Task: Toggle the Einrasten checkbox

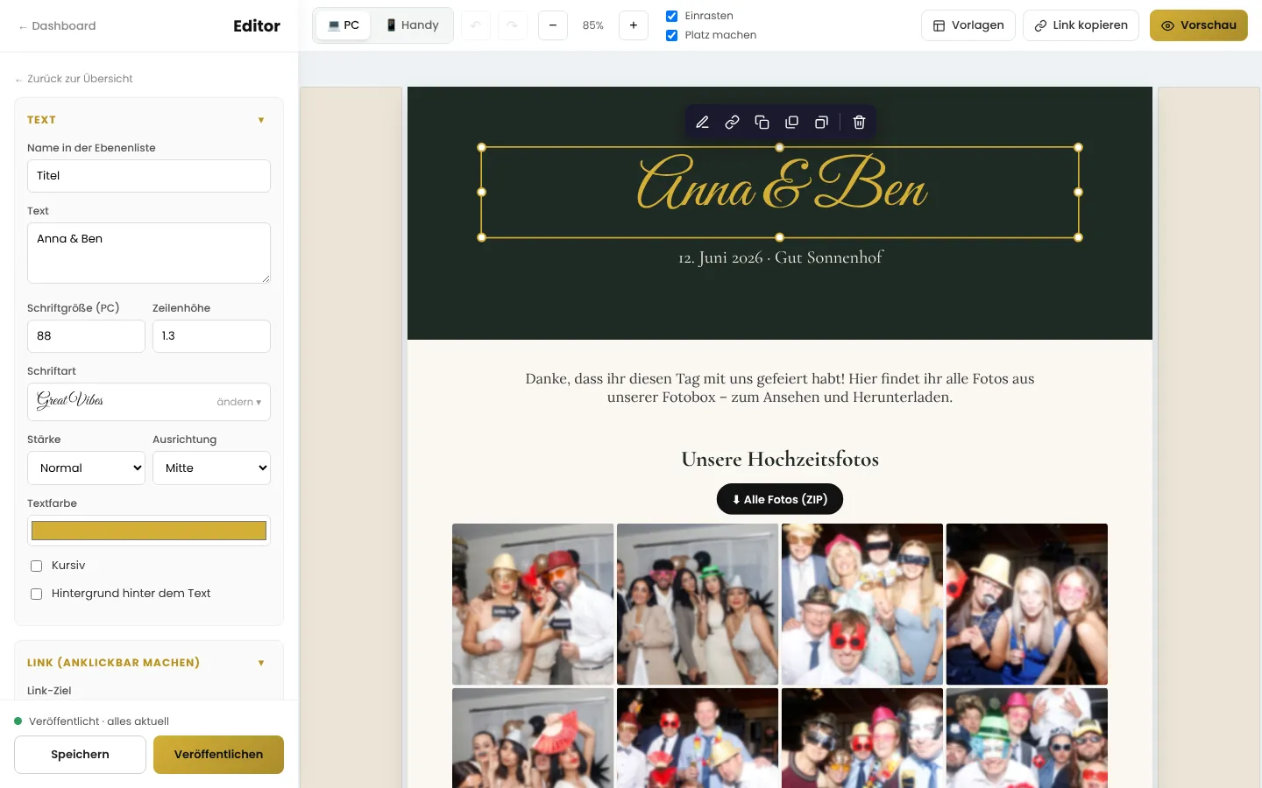Action: (672, 16)
